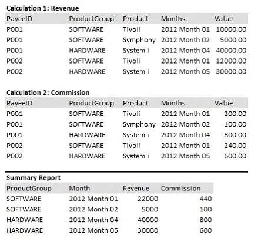Click the ProductGroup header in Revenue table

[91, 19]
